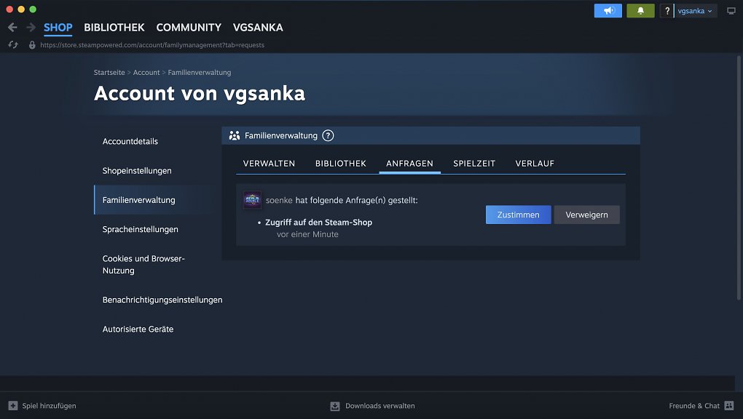Switch to the VERLAUF tab
The height and width of the screenshot is (419, 743).
click(x=535, y=164)
